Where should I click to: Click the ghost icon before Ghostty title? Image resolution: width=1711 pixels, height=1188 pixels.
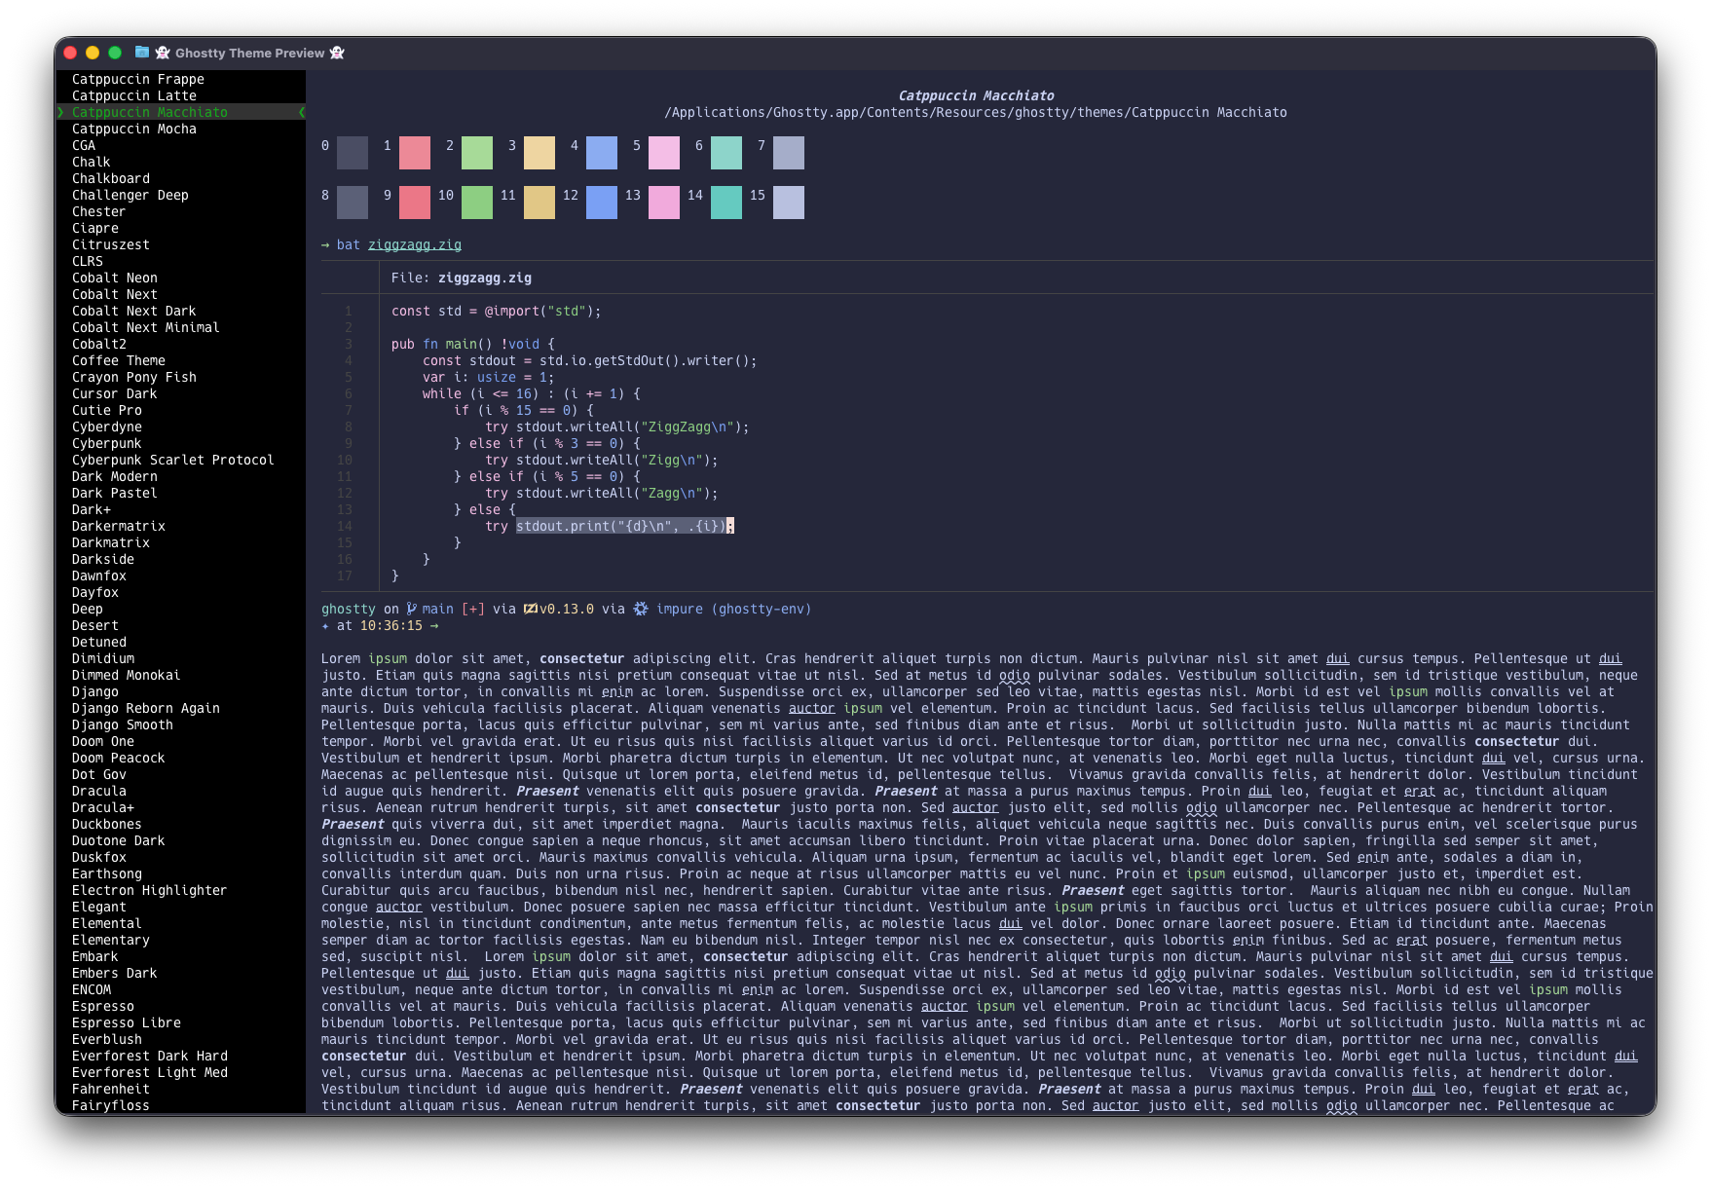[x=163, y=53]
